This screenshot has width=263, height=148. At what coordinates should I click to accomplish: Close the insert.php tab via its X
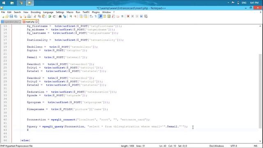tap(37, 22)
